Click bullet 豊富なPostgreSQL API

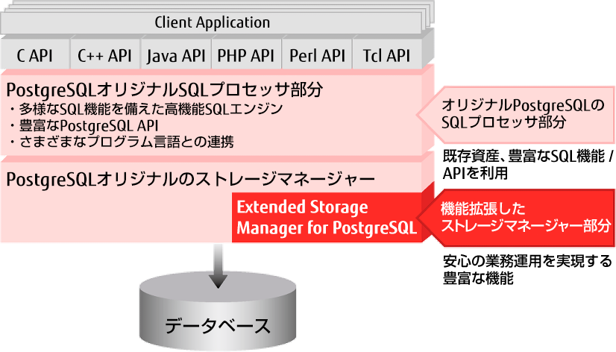pos(84,125)
